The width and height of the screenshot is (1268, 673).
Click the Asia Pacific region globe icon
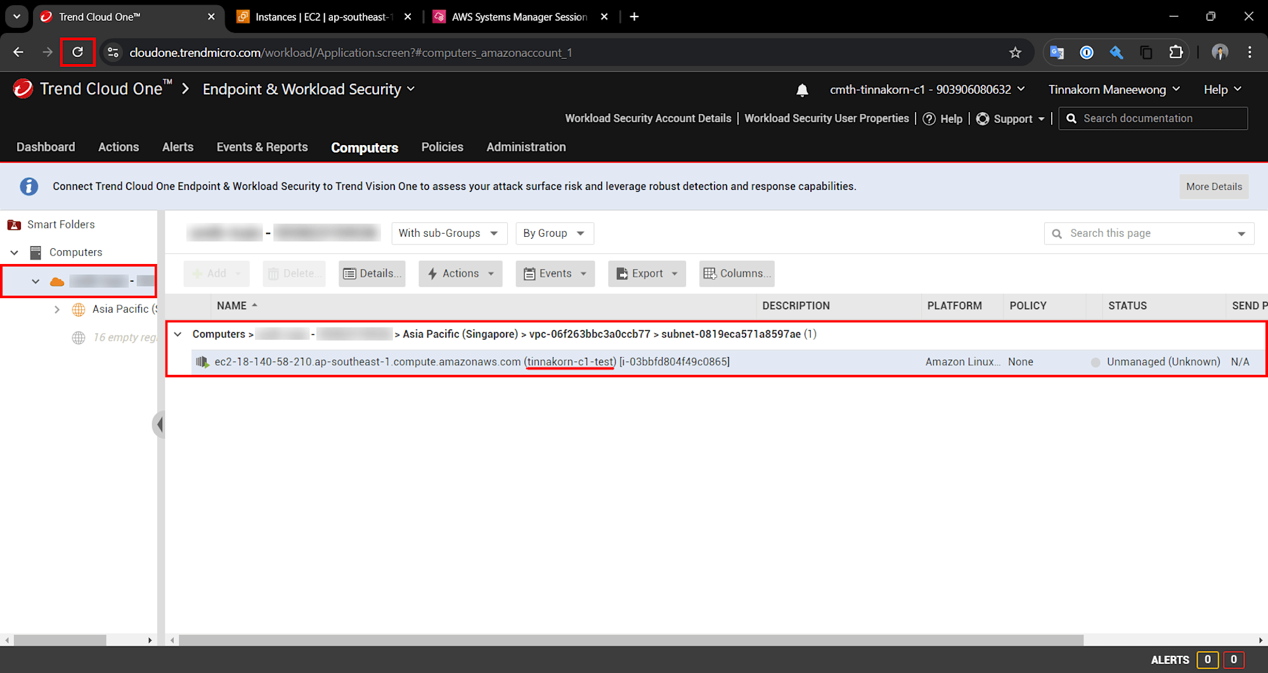click(79, 309)
